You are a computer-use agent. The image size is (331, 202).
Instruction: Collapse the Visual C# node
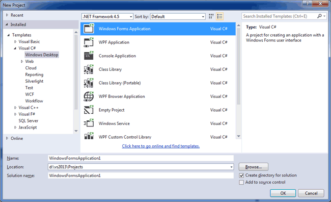pos(15,48)
